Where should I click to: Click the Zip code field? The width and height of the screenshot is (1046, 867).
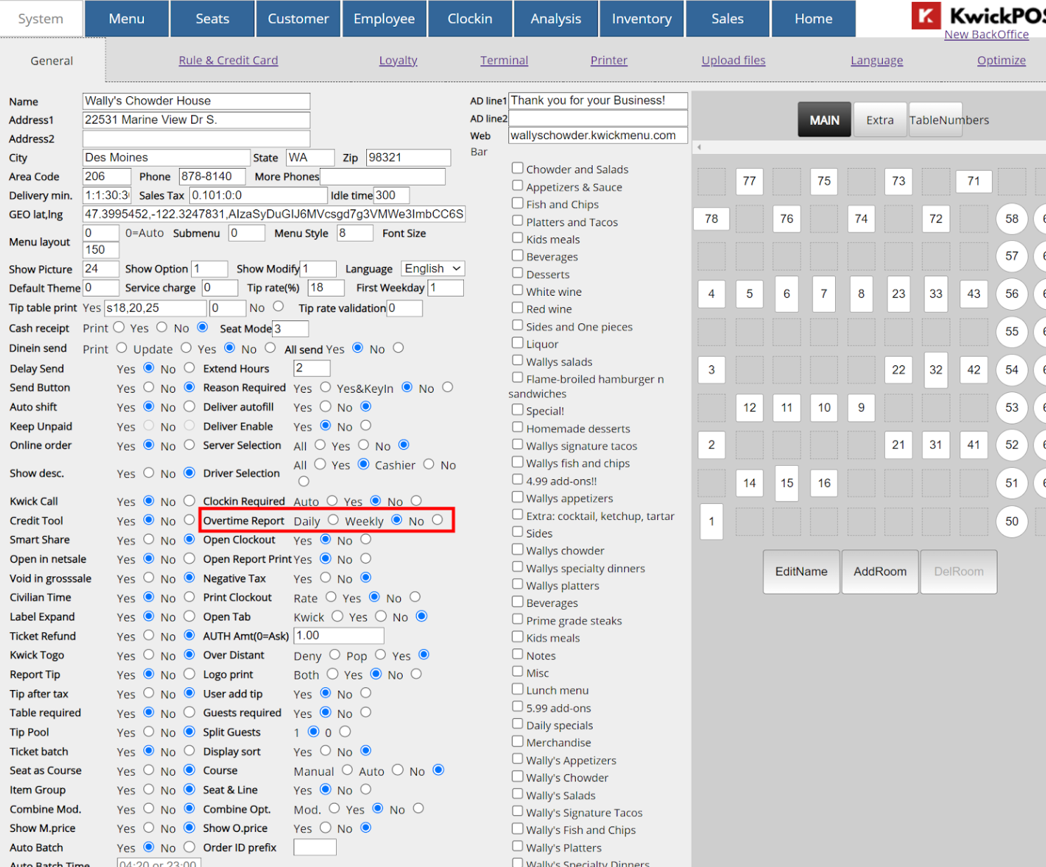(408, 158)
